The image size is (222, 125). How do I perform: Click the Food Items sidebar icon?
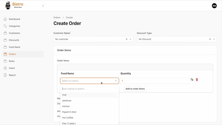[x=5, y=47]
